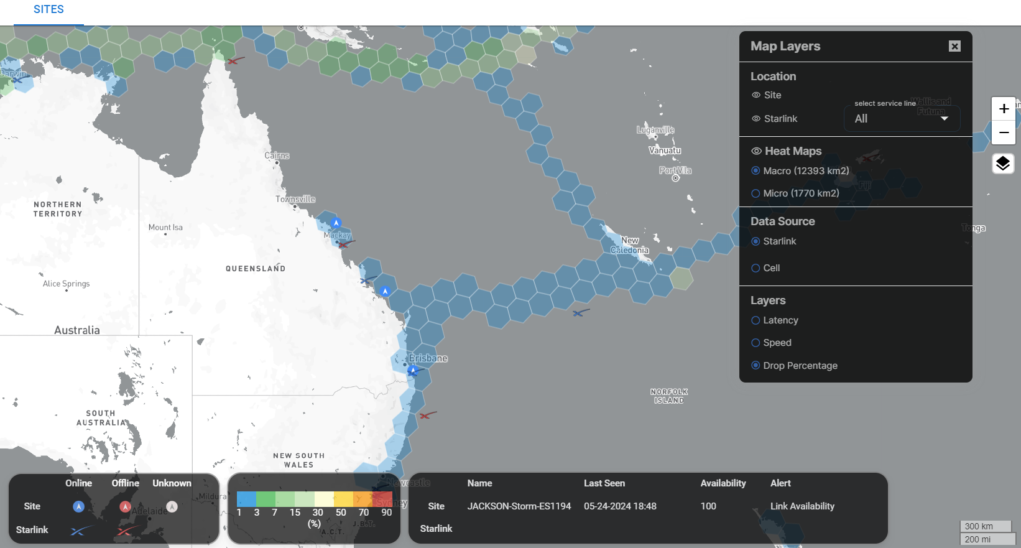Select Cell as the data source
The height and width of the screenshot is (548, 1021).
(755, 268)
